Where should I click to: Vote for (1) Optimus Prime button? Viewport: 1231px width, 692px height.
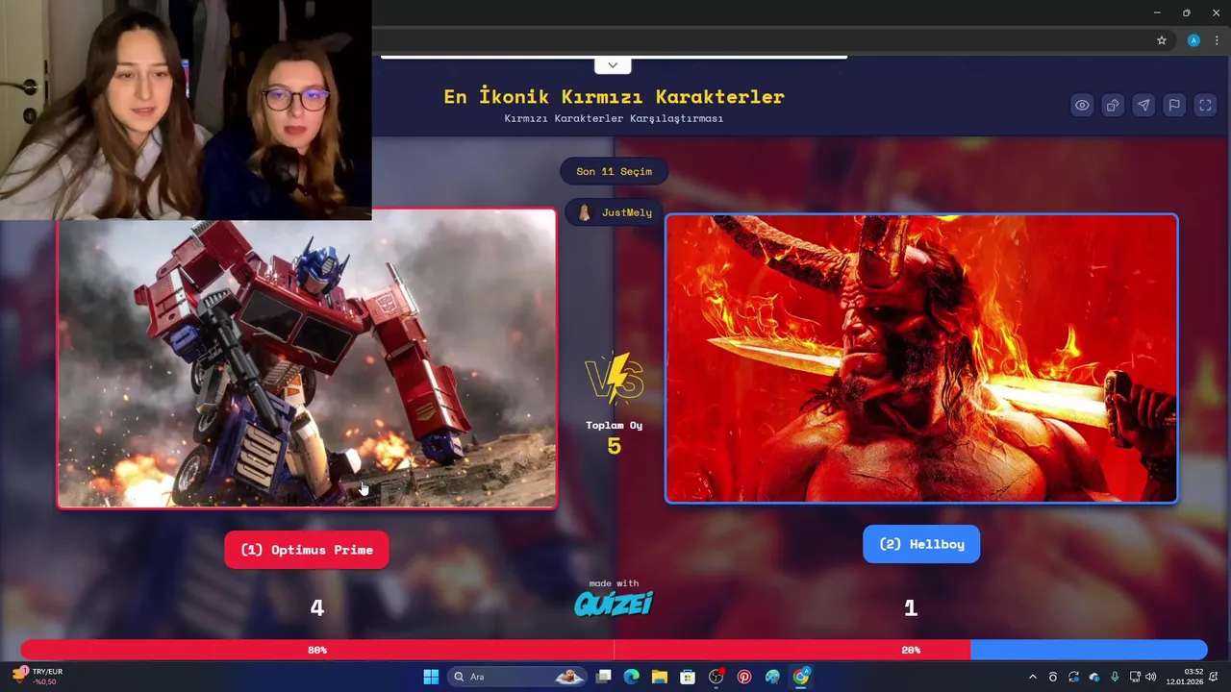click(307, 550)
